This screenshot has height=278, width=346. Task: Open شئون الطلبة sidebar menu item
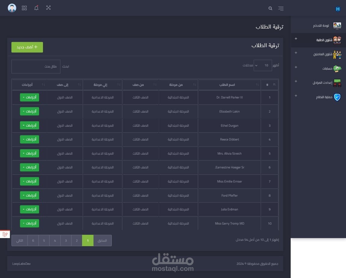coord(318,40)
